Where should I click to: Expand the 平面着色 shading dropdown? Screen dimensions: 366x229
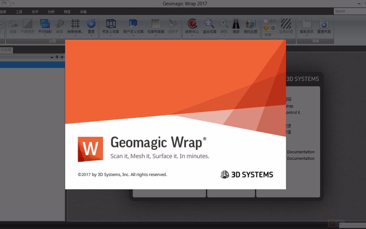pos(27,36)
